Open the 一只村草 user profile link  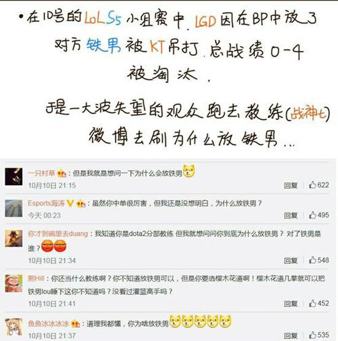41,173
